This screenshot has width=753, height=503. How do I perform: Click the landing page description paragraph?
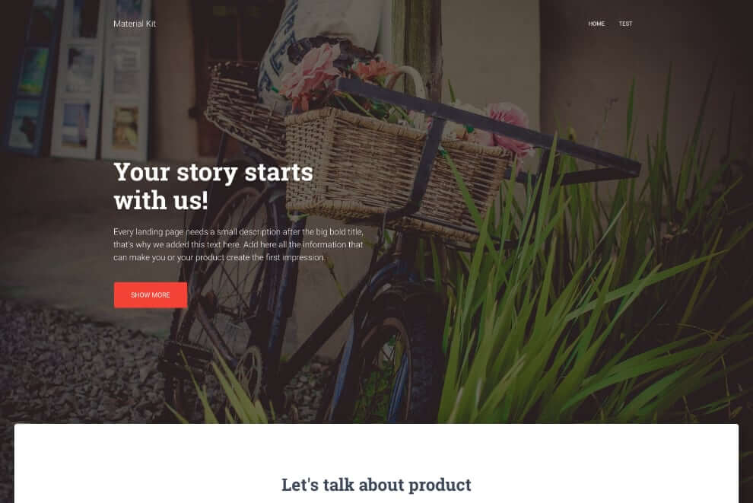238,244
